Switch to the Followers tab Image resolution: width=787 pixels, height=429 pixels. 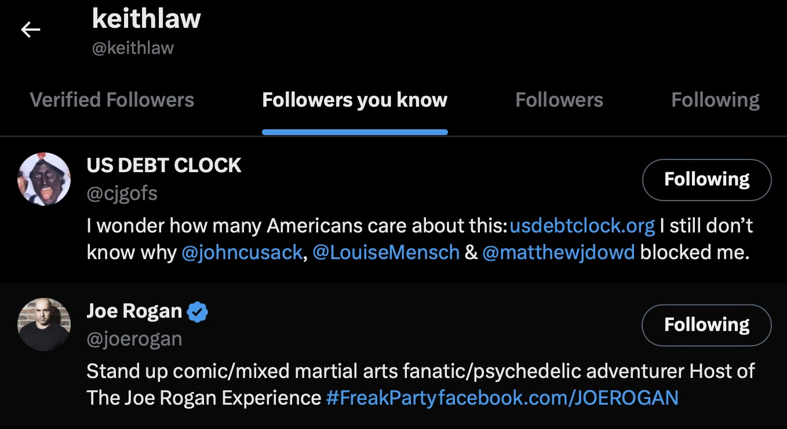tap(559, 100)
